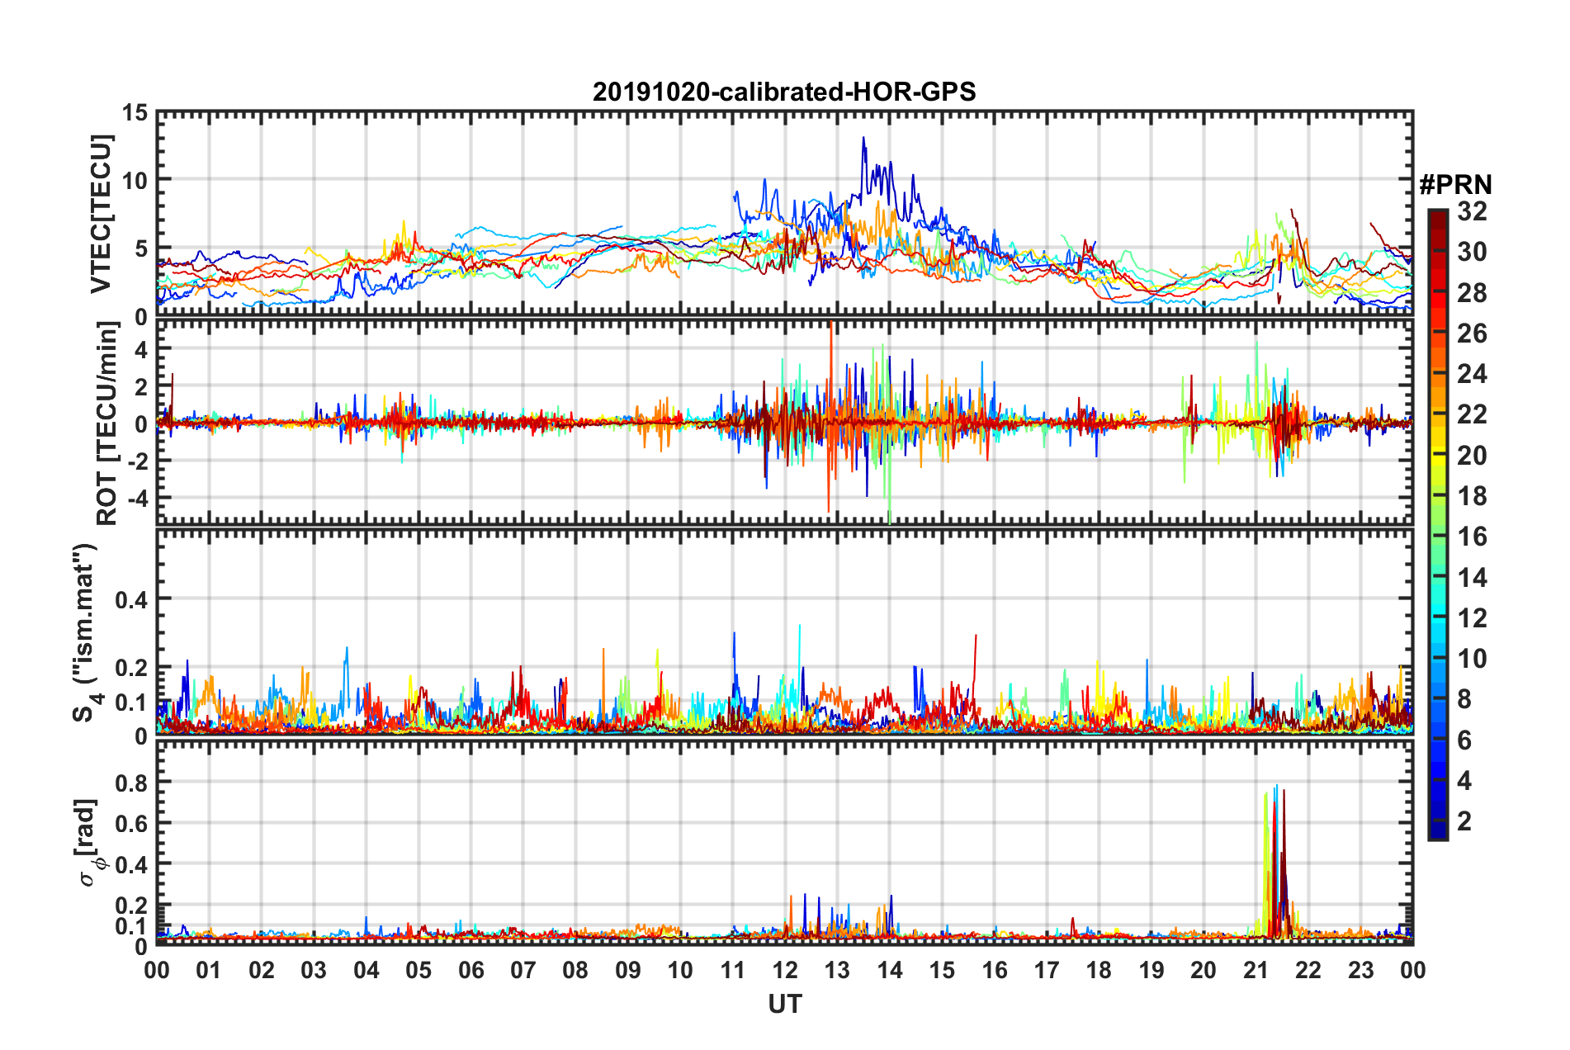Select colorbar tick label 28
The width and height of the screenshot is (1570, 1050).
[1472, 293]
